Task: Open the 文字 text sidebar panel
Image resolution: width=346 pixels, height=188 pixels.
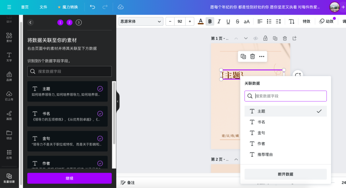Action: 9,57
